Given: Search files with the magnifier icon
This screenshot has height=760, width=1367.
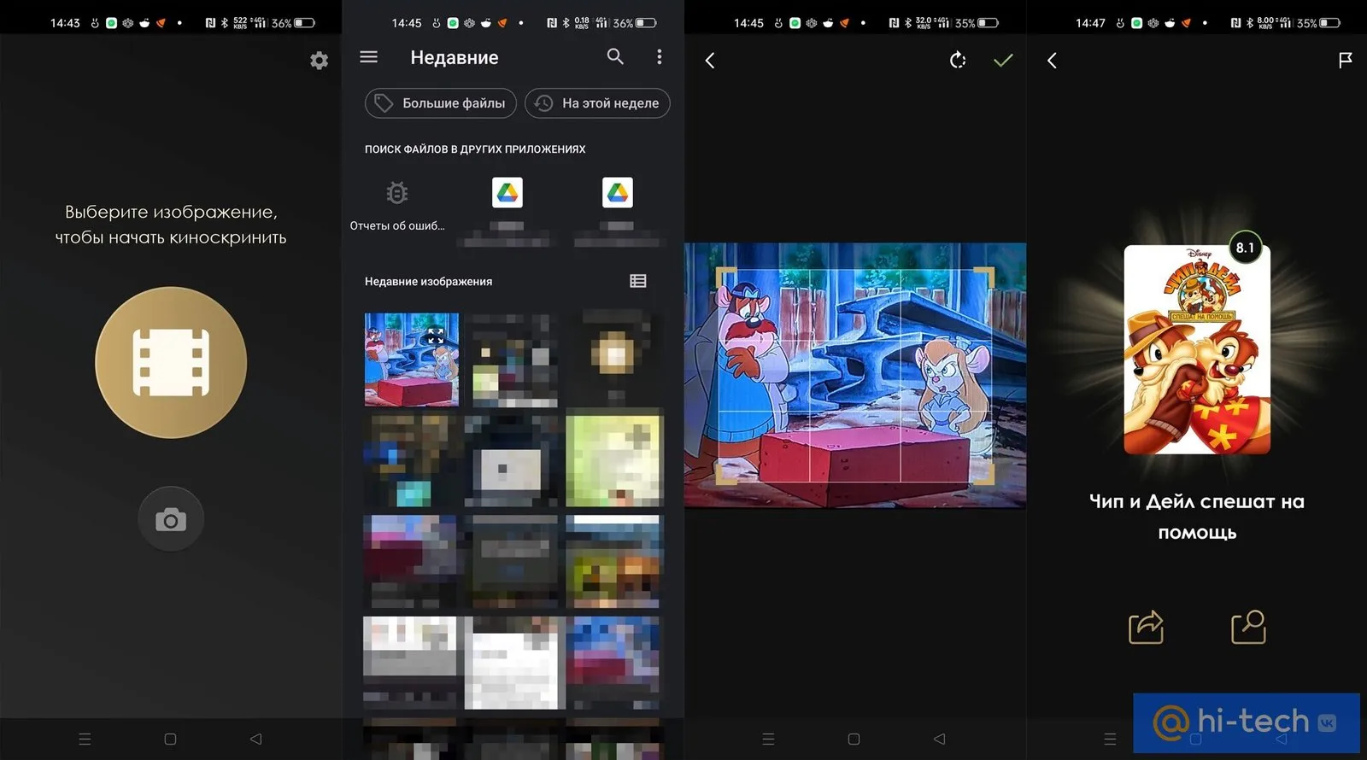Looking at the screenshot, I should [x=615, y=56].
